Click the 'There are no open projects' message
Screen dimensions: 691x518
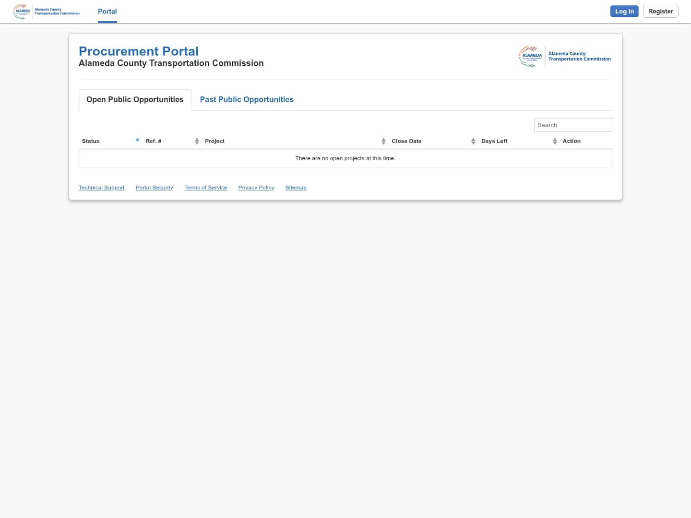(345, 158)
